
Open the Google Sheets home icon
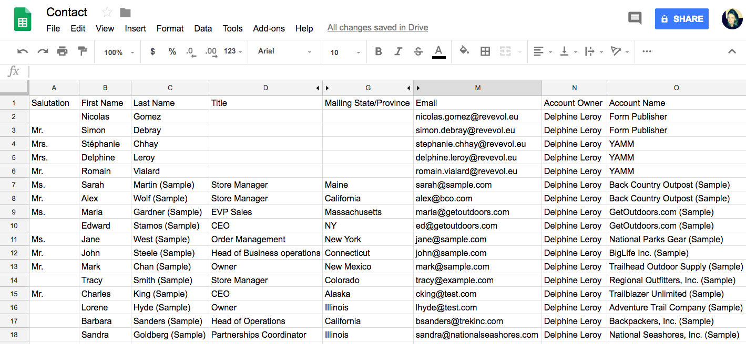(x=23, y=19)
